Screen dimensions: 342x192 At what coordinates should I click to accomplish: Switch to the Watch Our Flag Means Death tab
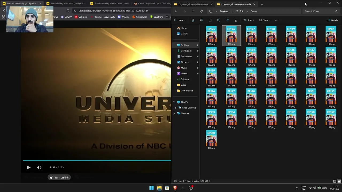point(110,4)
